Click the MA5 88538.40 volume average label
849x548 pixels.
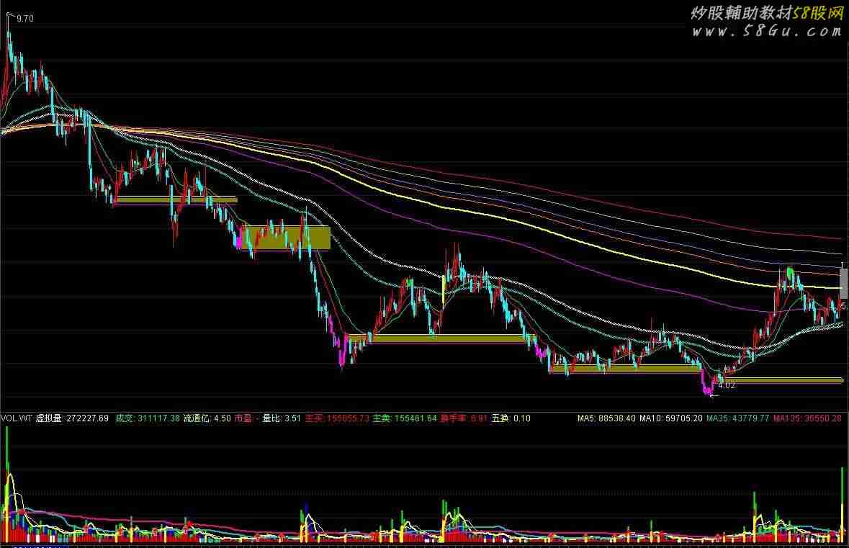click(606, 418)
